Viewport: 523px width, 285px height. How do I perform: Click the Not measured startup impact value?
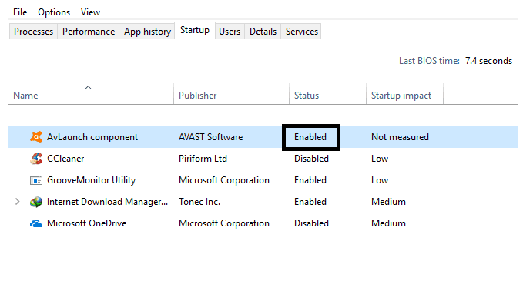coord(400,137)
